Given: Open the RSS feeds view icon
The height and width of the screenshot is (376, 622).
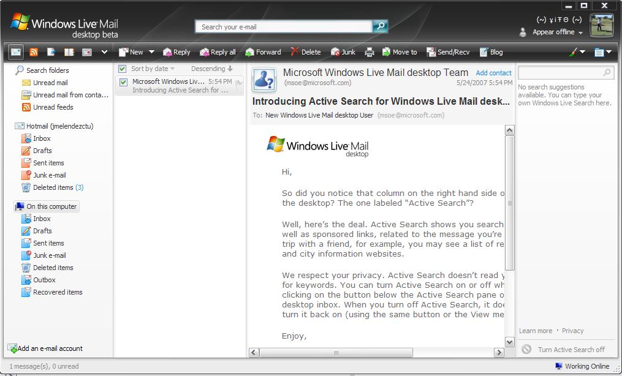Looking at the screenshot, I should [34, 52].
